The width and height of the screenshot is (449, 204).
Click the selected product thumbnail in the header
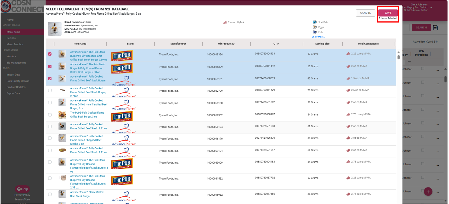55,29
